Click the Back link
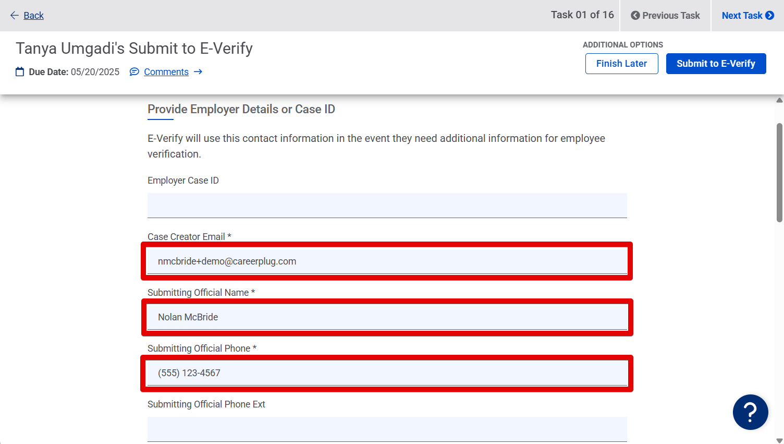784x444 pixels. pyautogui.click(x=33, y=16)
